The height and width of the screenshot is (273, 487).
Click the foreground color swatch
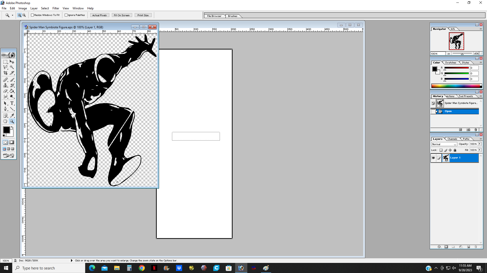6,130
